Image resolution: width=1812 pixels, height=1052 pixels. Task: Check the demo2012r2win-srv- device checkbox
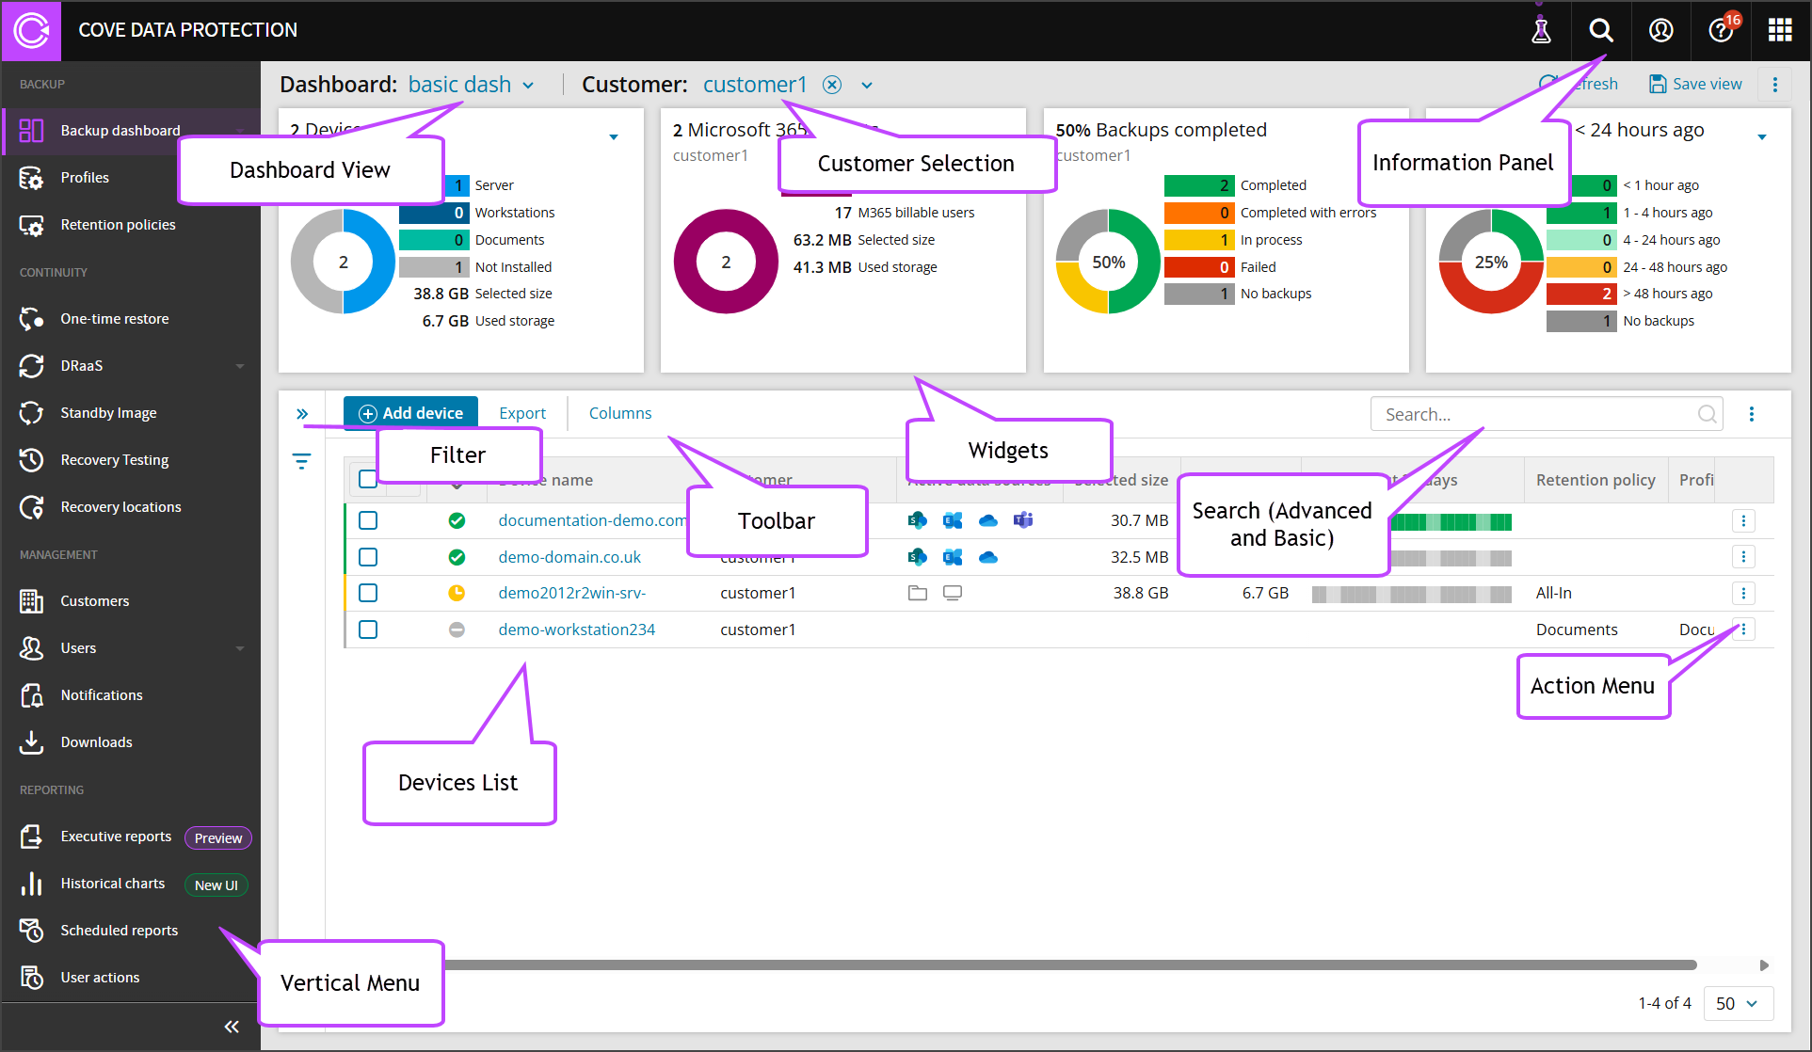pos(368,593)
